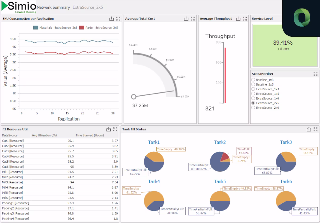The width and height of the screenshot is (320, 223).
Task: Select Baseline_1x3 scenario
Action: pyautogui.click(x=253, y=80)
